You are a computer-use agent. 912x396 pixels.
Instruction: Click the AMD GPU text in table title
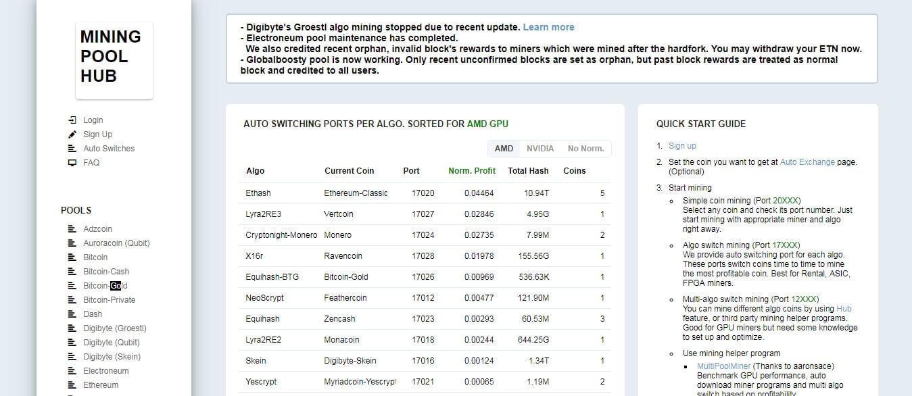[487, 124]
